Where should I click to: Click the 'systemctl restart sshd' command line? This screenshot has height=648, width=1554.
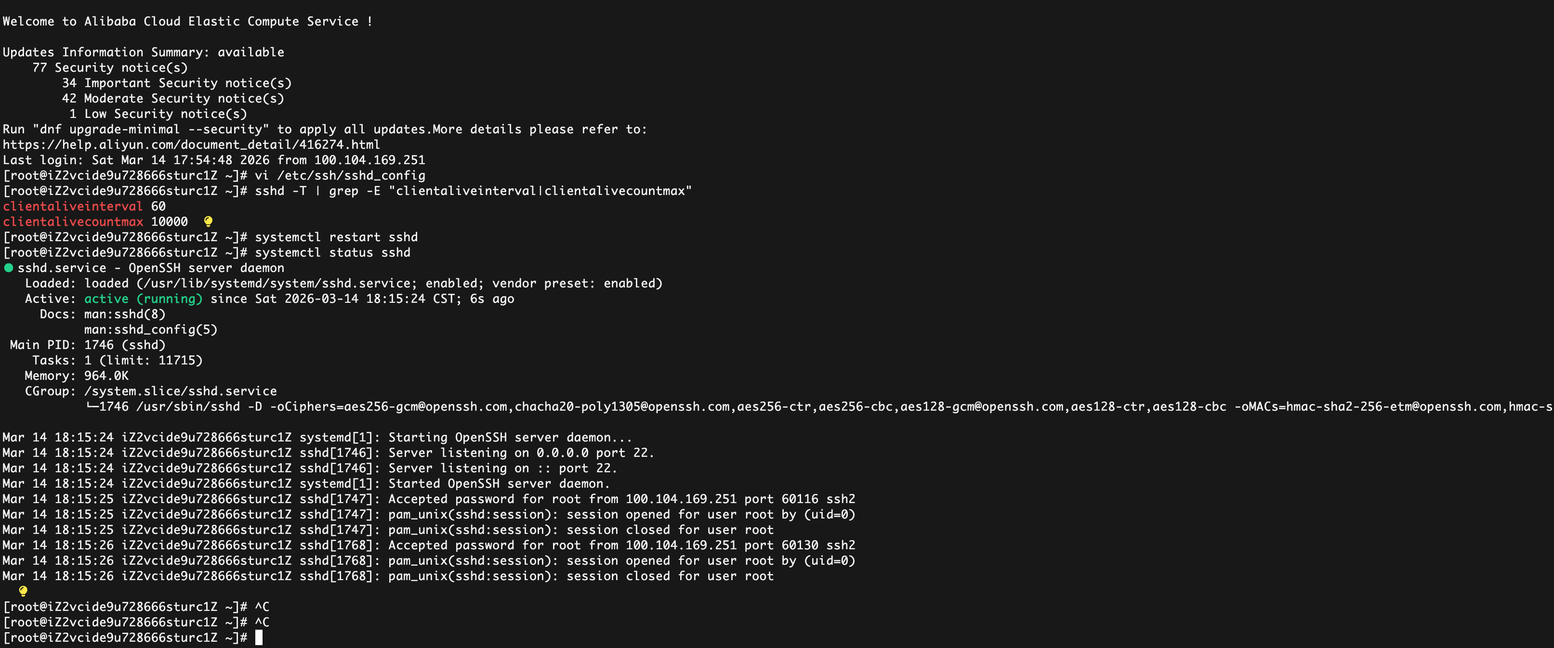(x=336, y=237)
